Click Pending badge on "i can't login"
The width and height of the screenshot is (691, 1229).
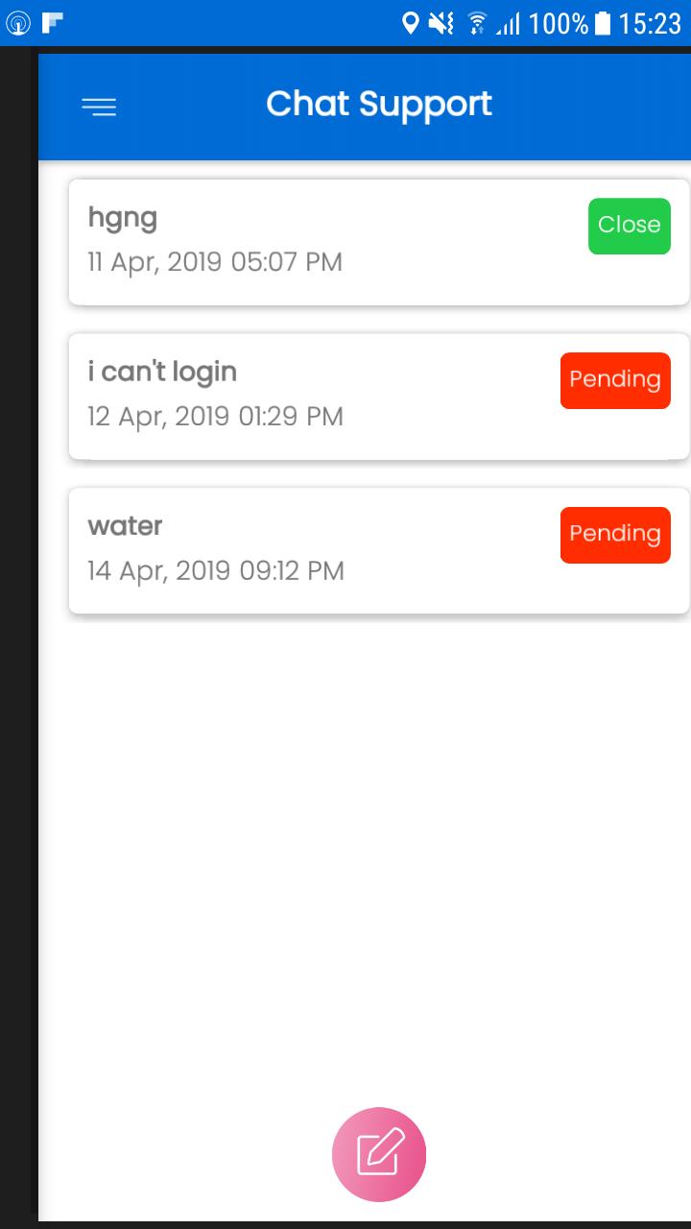pos(615,380)
